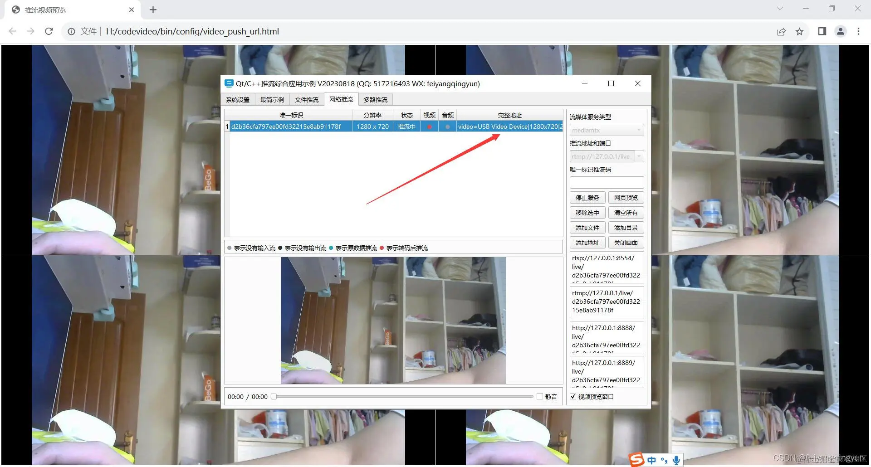Show site information icon in address bar
This screenshot has height=467, width=871.
(x=72, y=31)
